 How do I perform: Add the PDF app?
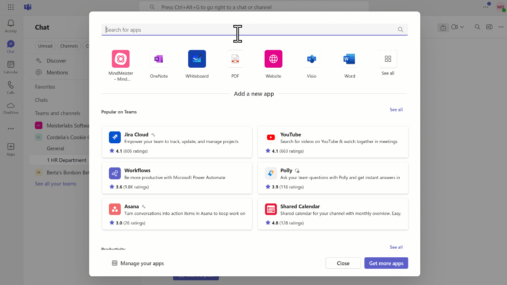pyautogui.click(x=235, y=59)
